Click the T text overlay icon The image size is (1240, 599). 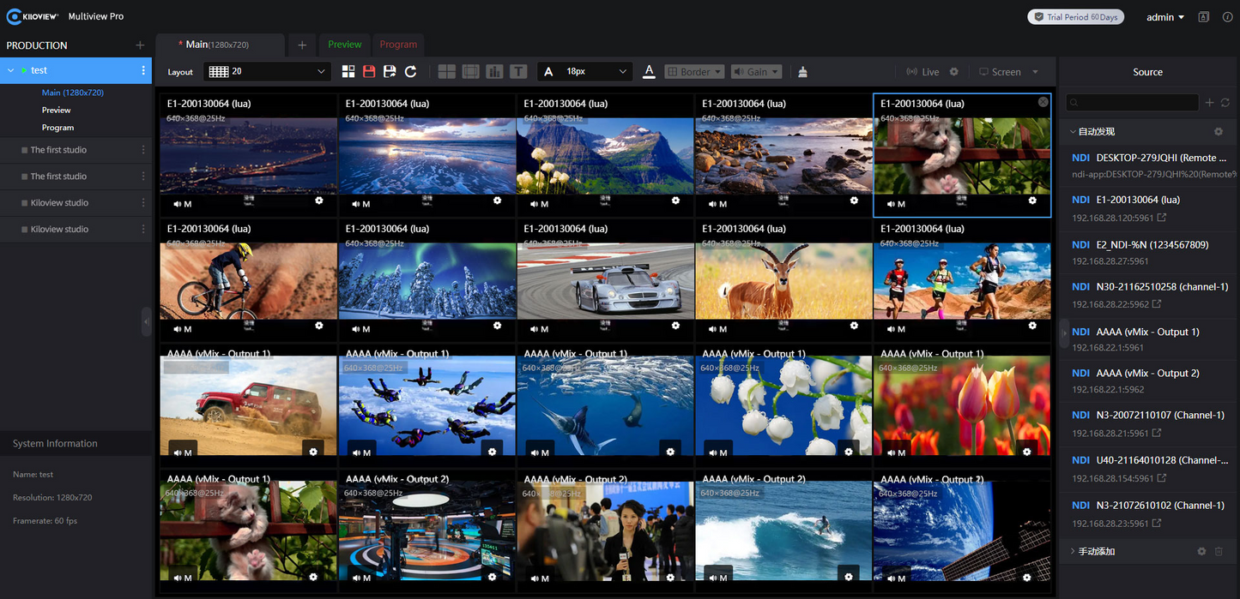[518, 71]
